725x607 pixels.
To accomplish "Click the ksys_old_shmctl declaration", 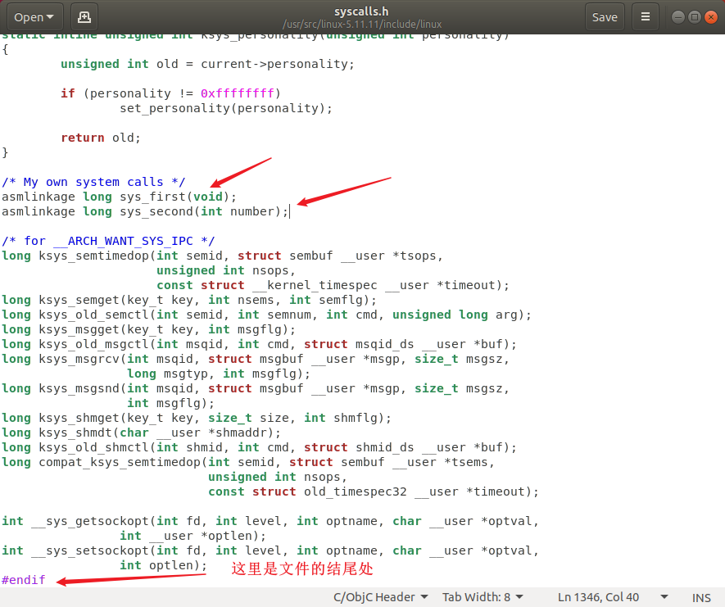I will 259,447.
